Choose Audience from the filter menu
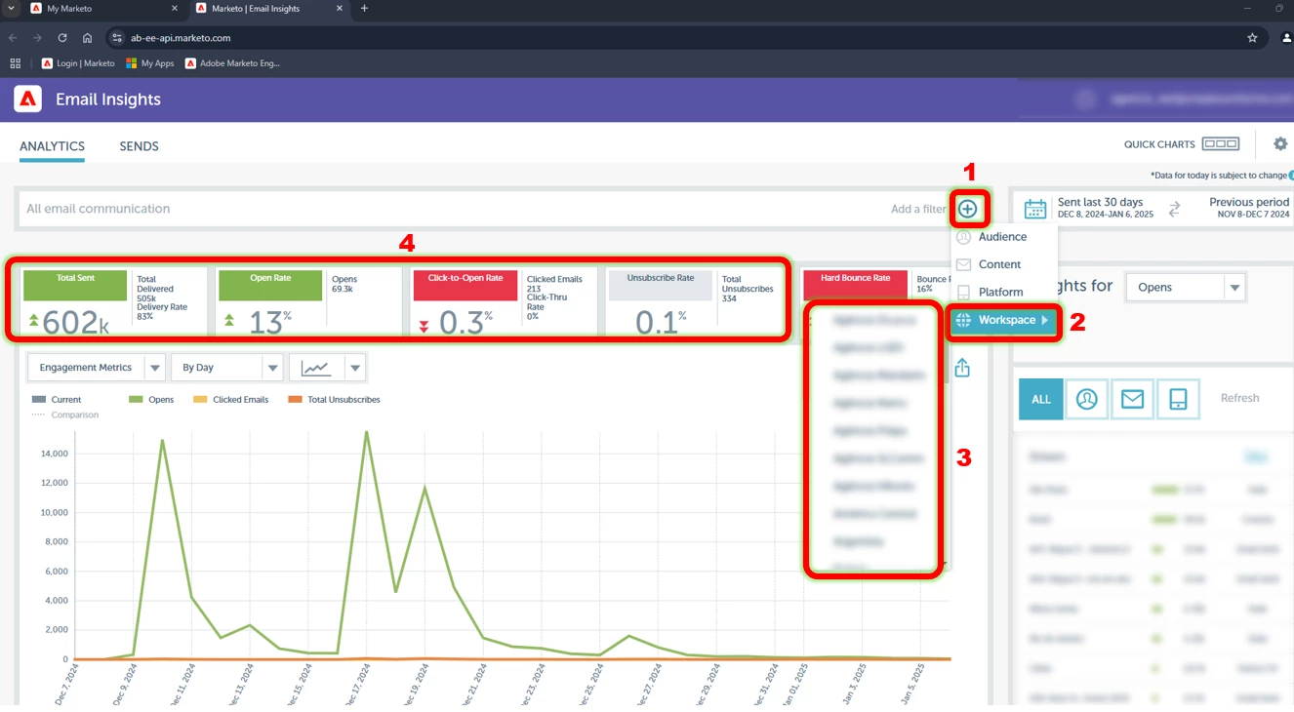Screen dimensions: 1294x712 [x=1002, y=237]
